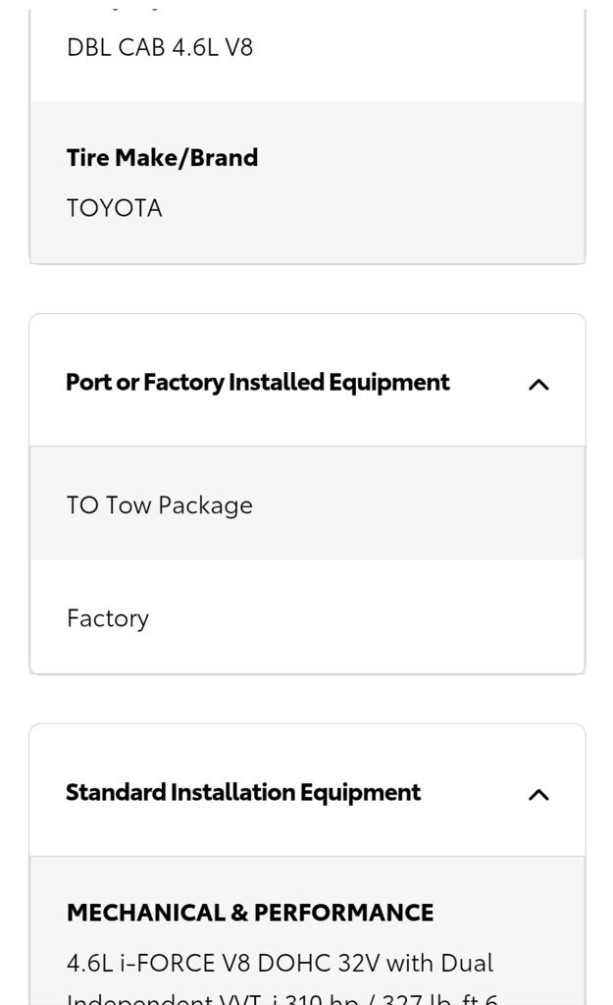Viewport: 613px width, 1005px height.
Task: Tap the Standard Installation Equipment heading
Action: click(243, 793)
